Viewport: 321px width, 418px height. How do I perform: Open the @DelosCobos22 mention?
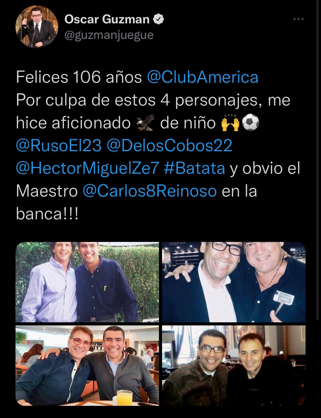pos(169,146)
